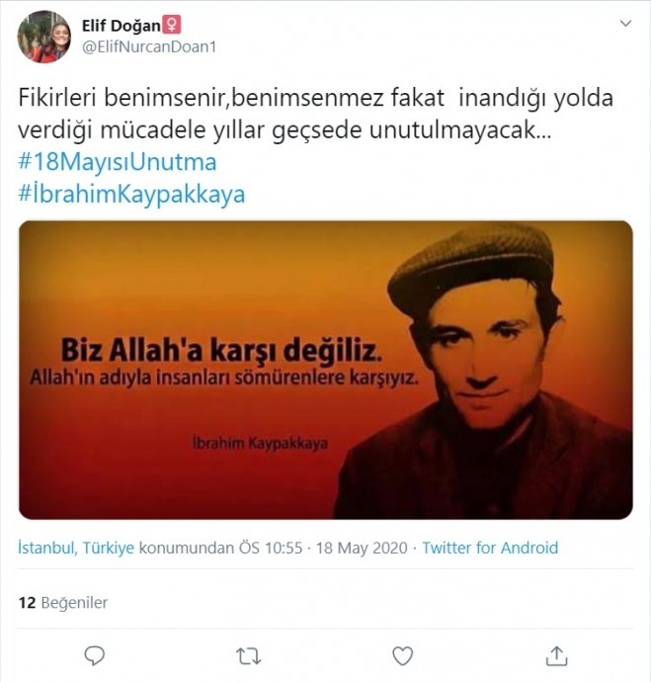Share the tweet with the upload arrow icon

pyautogui.click(x=556, y=655)
